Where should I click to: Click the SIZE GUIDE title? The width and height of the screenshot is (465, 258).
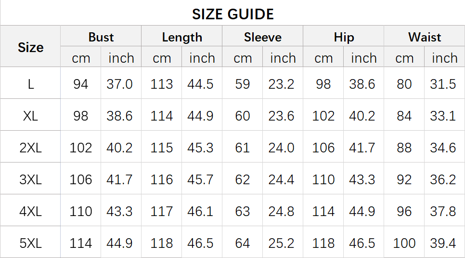click(233, 14)
